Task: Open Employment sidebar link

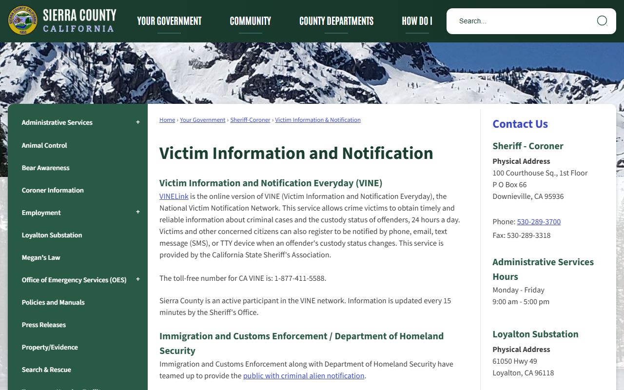Action: [41, 213]
